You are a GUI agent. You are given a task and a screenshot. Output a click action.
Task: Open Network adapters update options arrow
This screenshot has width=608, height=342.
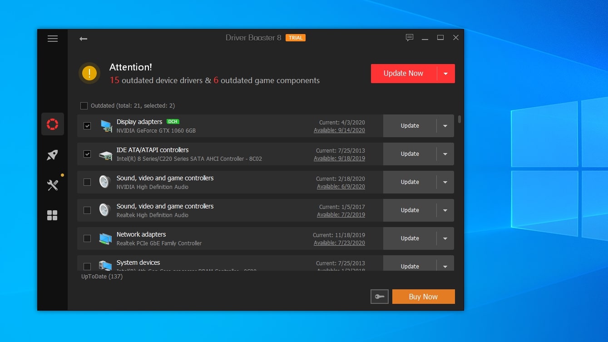tap(445, 238)
